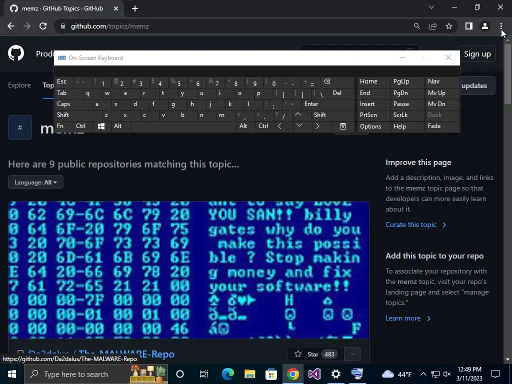Open Visual Studio from taskbar
Viewport: 512px width, 384px height.
pyautogui.click(x=314, y=374)
